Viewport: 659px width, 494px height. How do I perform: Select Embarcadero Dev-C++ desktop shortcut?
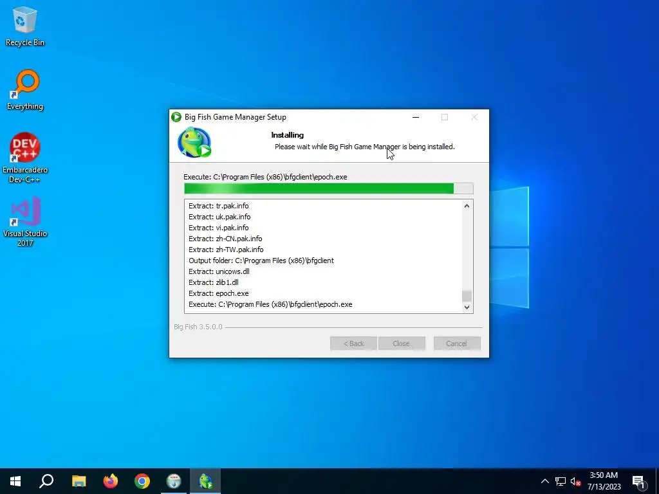click(25, 158)
